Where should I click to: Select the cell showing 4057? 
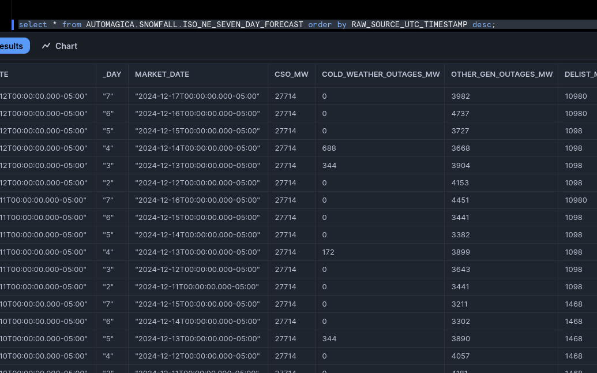460,356
